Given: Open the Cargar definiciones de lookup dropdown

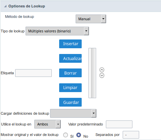Looking at the screenshot, I should pyautogui.click(x=73, y=113).
